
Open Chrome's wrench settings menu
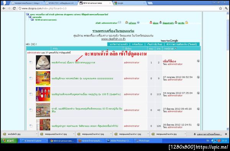click(226, 8)
